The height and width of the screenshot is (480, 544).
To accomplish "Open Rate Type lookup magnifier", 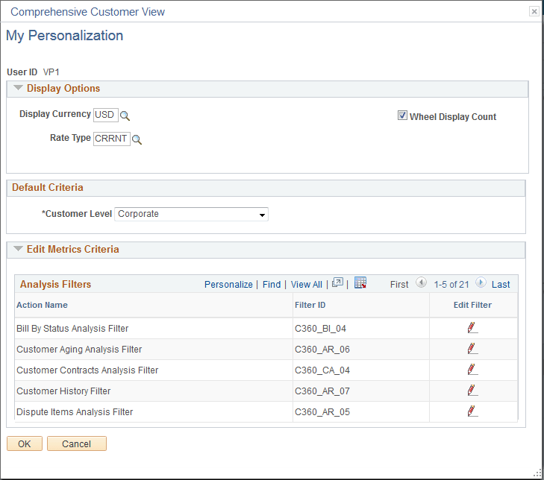I will [137, 139].
